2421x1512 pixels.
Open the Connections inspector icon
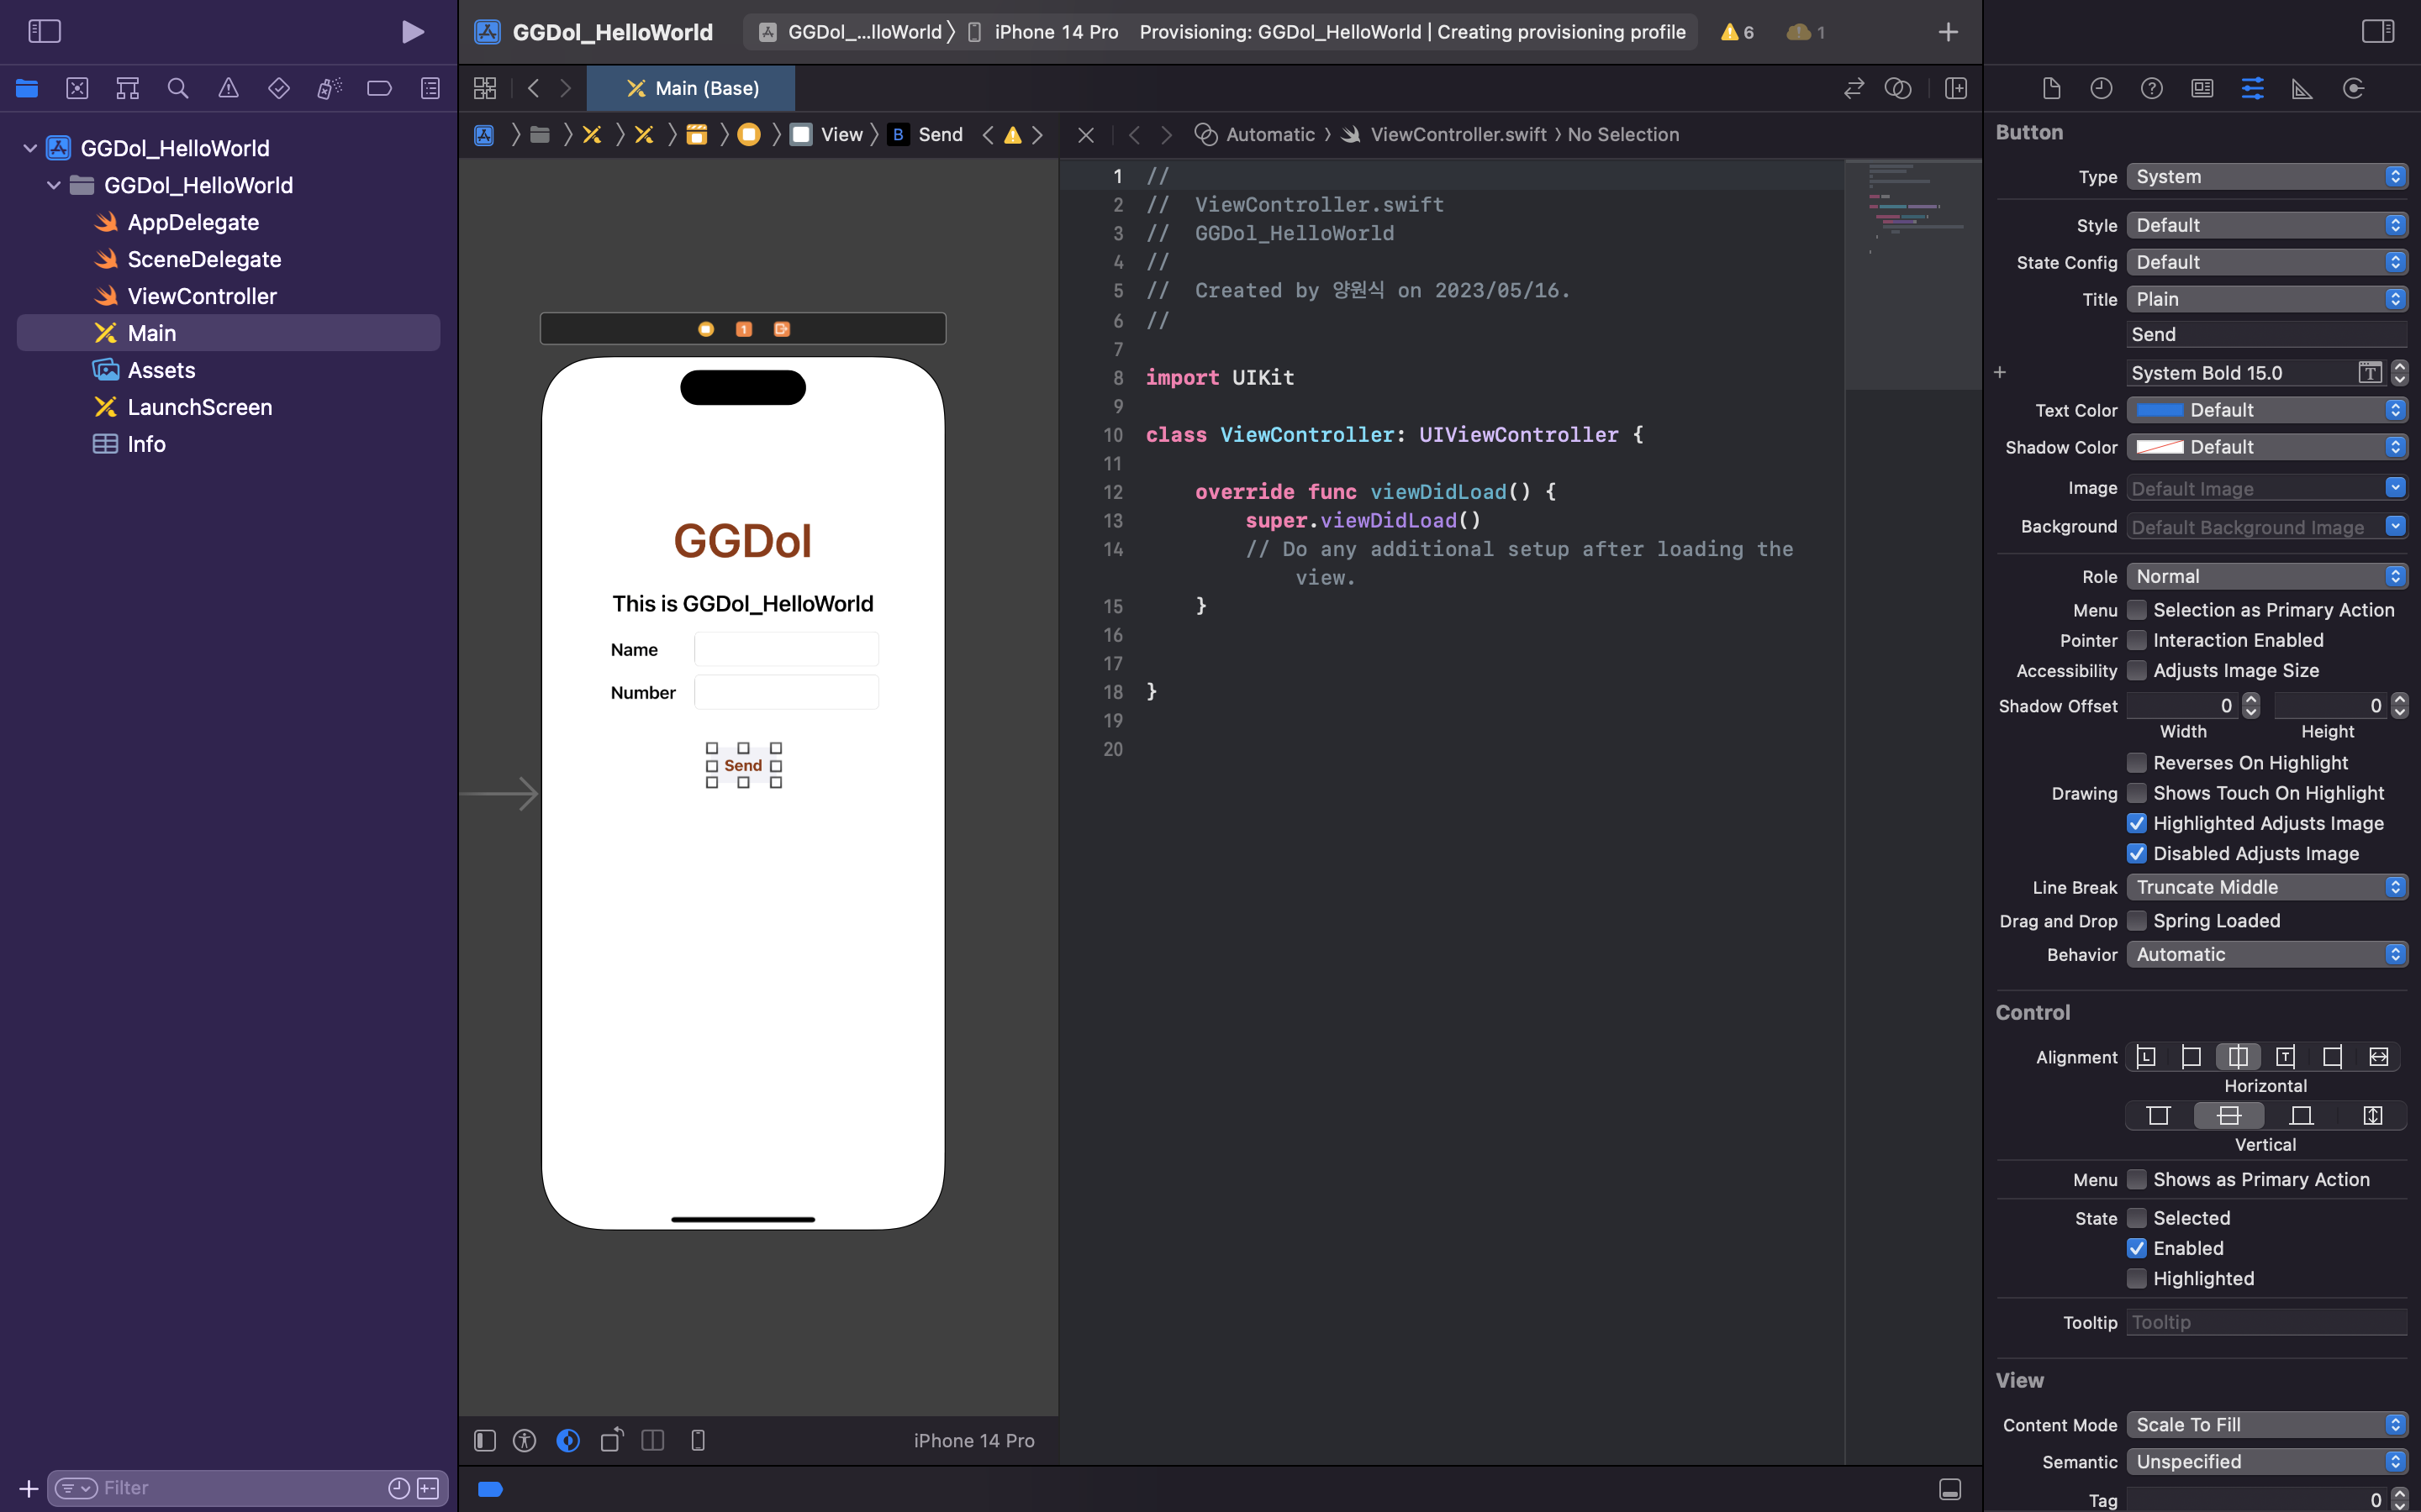pyautogui.click(x=2353, y=88)
